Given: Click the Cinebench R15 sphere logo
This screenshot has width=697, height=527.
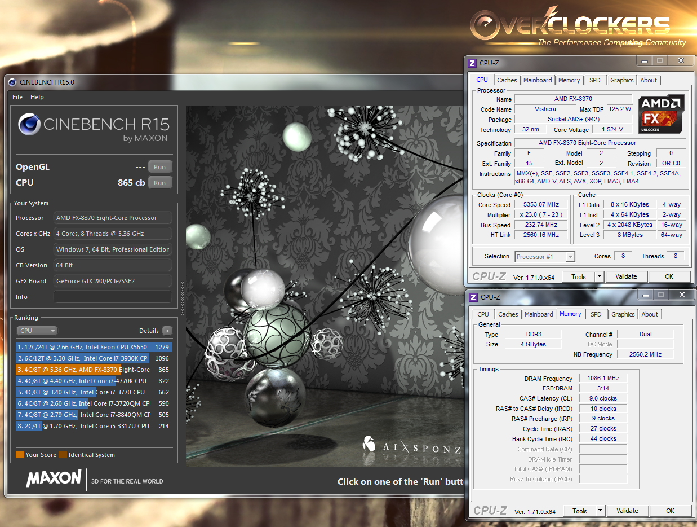Looking at the screenshot, I should (x=29, y=124).
